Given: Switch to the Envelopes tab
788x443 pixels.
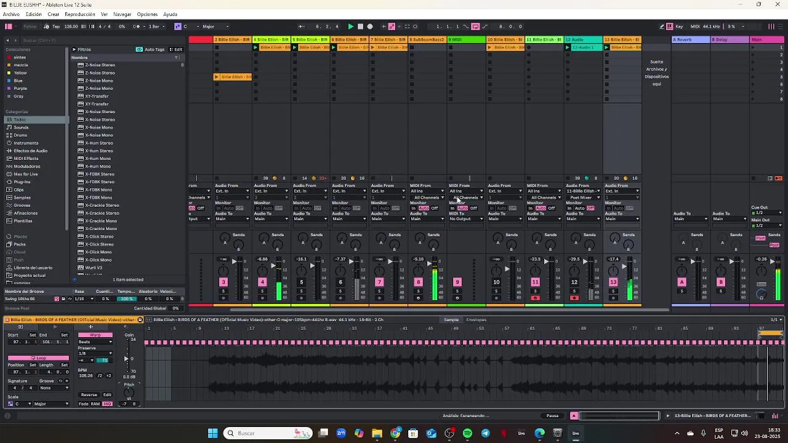Looking at the screenshot, I should click(x=476, y=320).
